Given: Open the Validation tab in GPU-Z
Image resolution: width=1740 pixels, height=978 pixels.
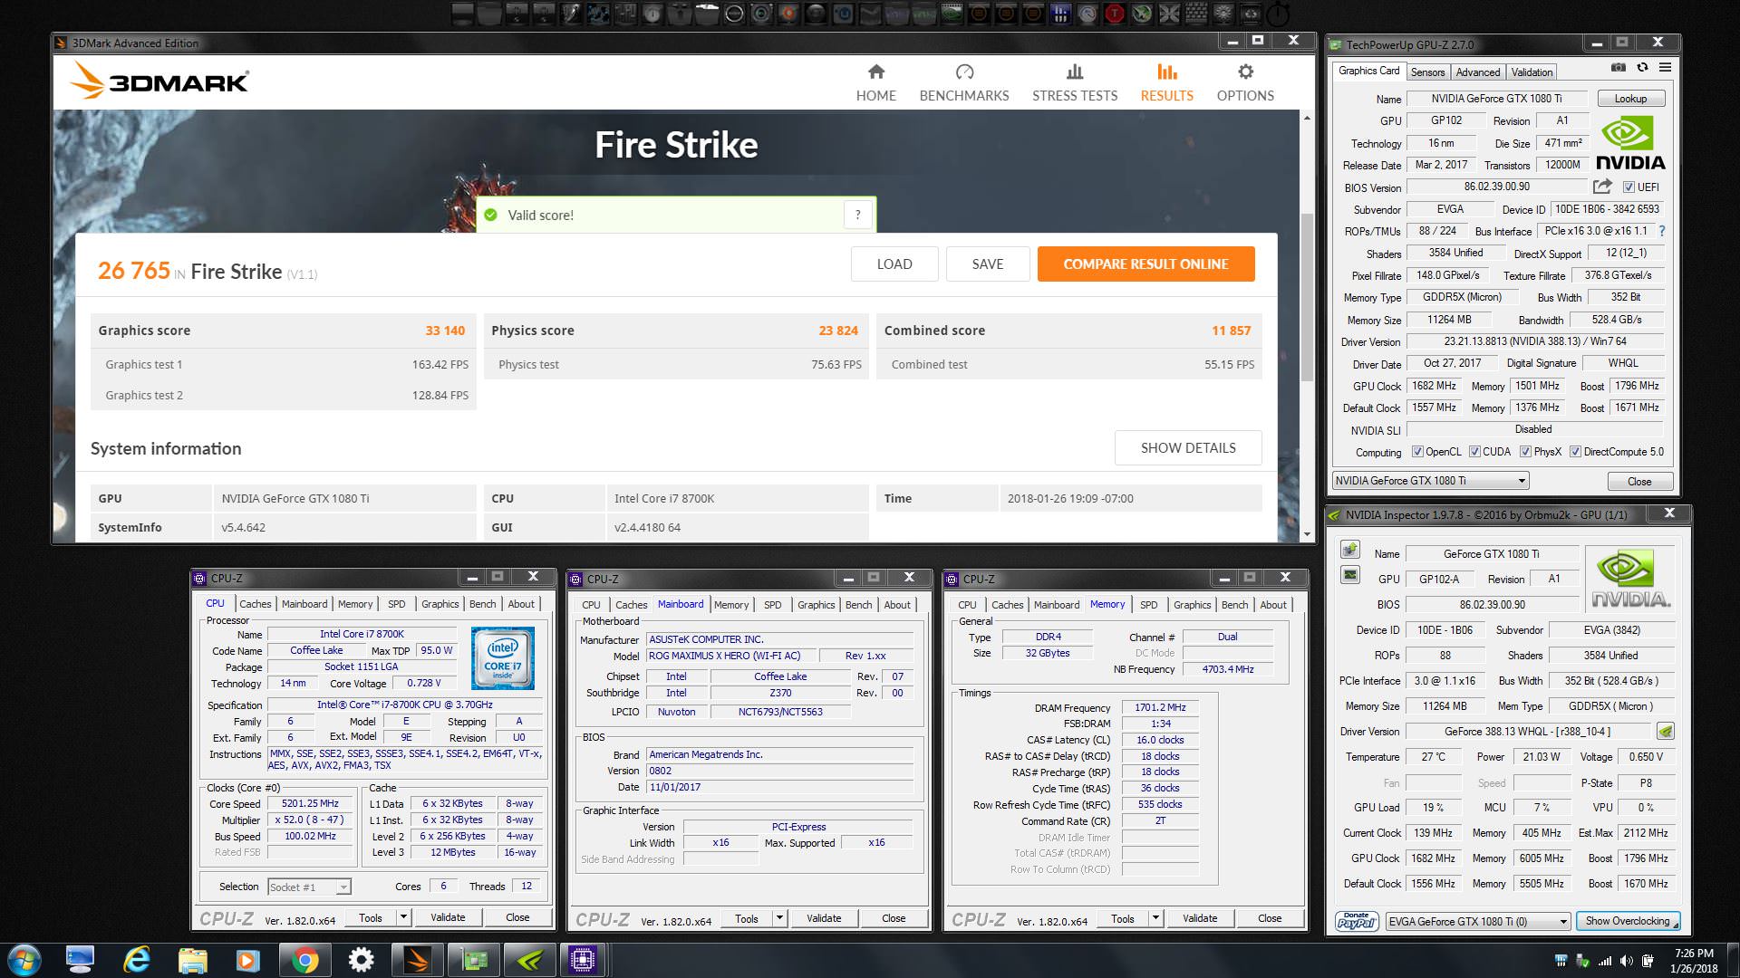Looking at the screenshot, I should pos(1532,72).
